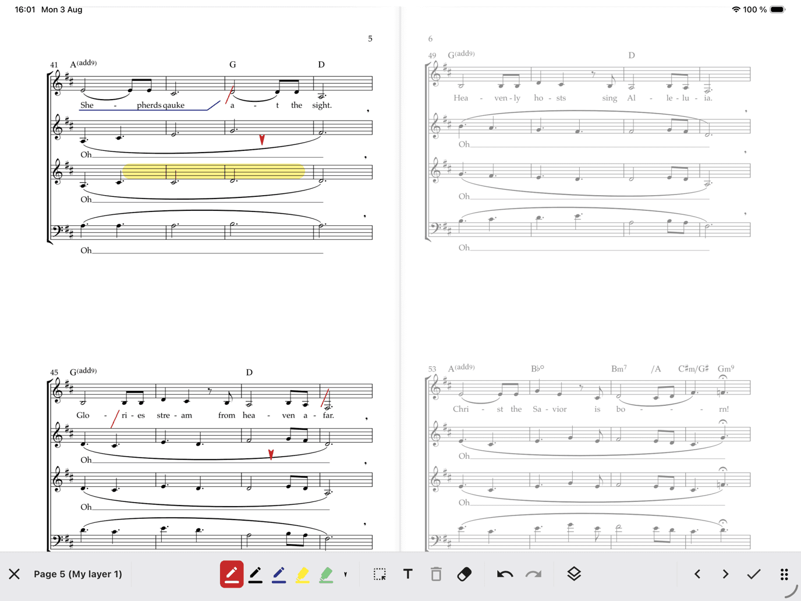Select the Eraser tool

coord(464,574)
